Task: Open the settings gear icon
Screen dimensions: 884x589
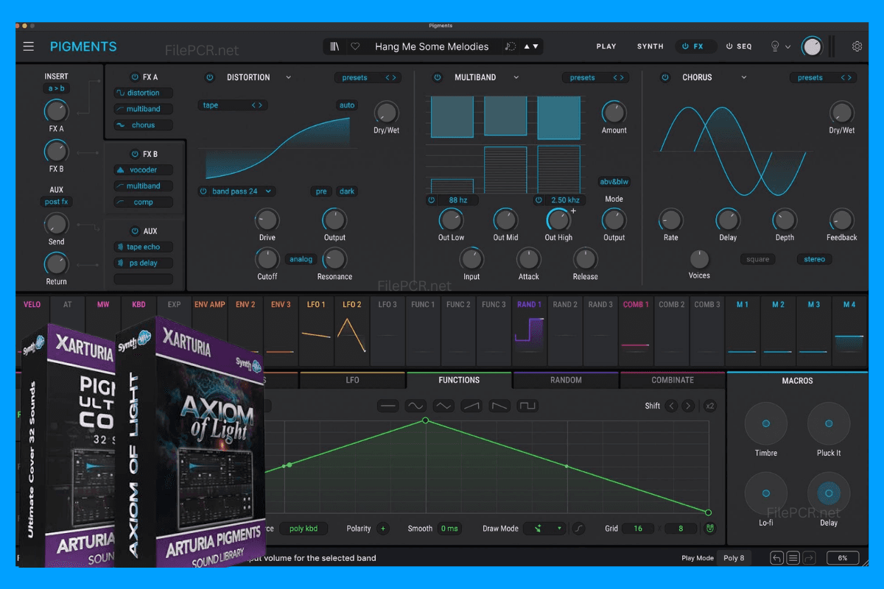Action: click(x=857, y=46)
